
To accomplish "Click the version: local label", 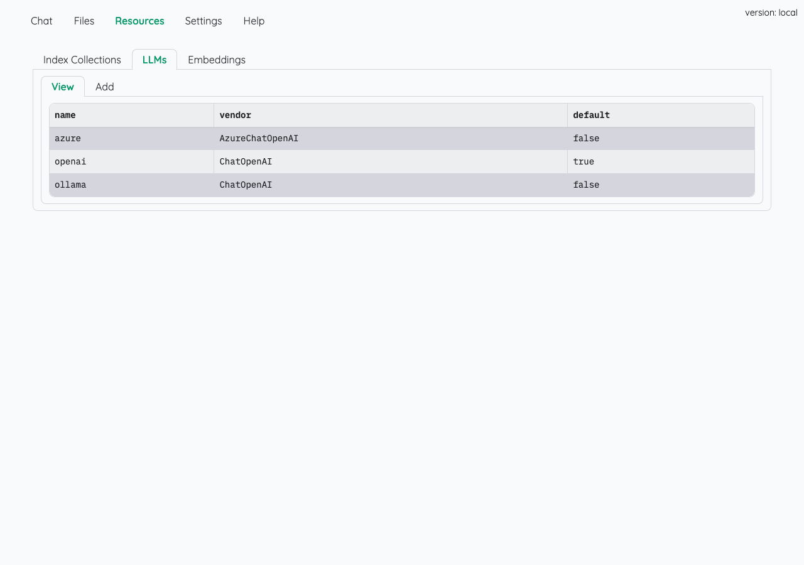I will (771, 13).
